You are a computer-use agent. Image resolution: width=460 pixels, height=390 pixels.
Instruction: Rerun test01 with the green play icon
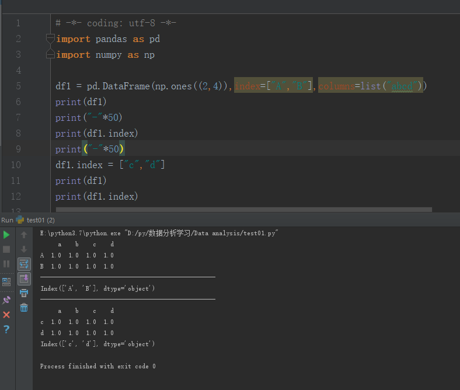6,235
